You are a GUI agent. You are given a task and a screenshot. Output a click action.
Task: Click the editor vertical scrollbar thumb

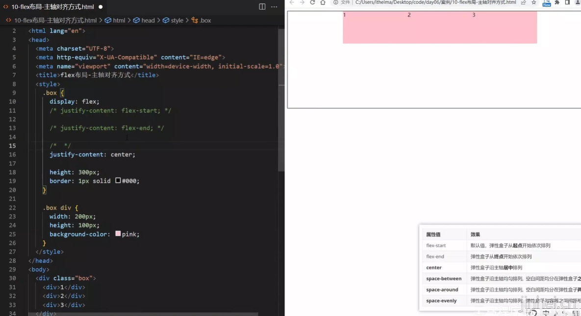[281, 100]
